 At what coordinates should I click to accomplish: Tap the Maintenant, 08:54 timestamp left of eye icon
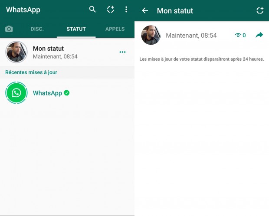(191, 36)
